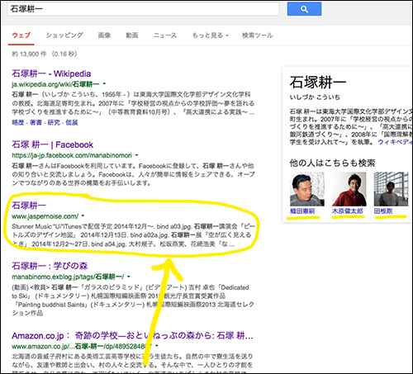The image size is (413, 374).
Task: Open the 略歴 sitelink
Action: click(x=18, y=122)
